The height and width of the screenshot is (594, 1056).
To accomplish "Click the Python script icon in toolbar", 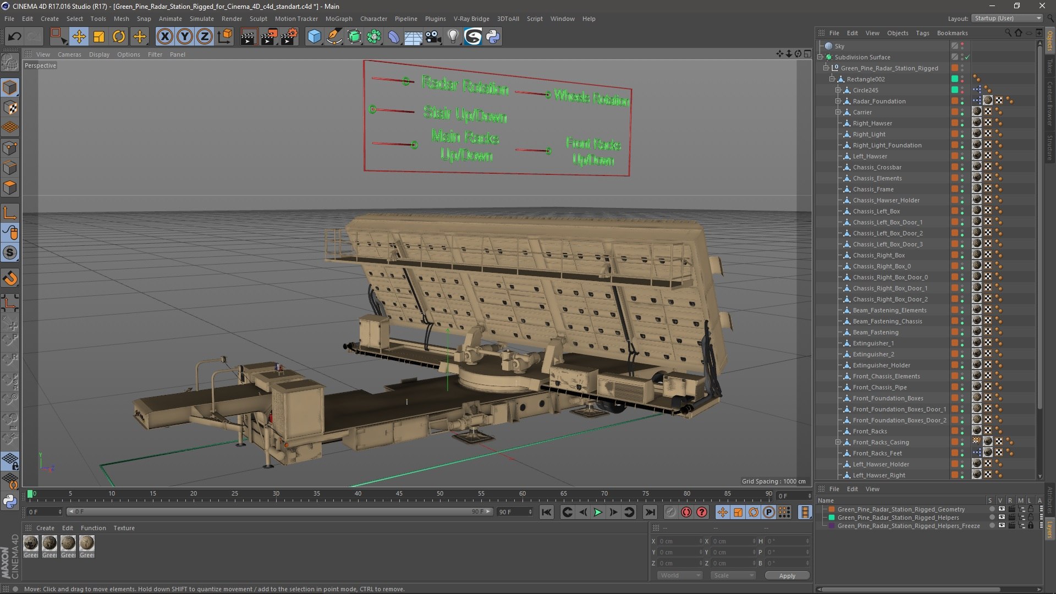I will coord(493,37).
